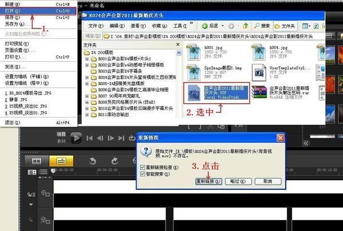
Task: Click the video track film-reel icon
Action: tap(45, 193)
